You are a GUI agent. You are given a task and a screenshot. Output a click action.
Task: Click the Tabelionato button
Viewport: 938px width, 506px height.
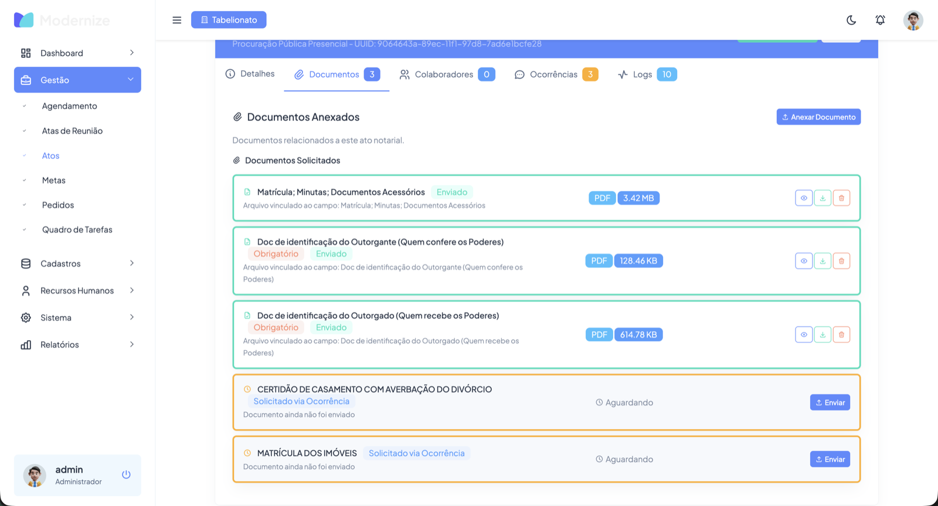pos(229,20)
